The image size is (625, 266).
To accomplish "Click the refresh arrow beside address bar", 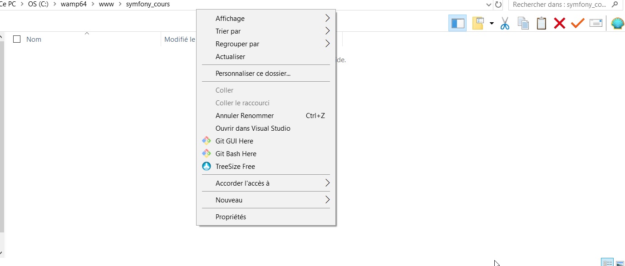I will click(x=498, y=5).
